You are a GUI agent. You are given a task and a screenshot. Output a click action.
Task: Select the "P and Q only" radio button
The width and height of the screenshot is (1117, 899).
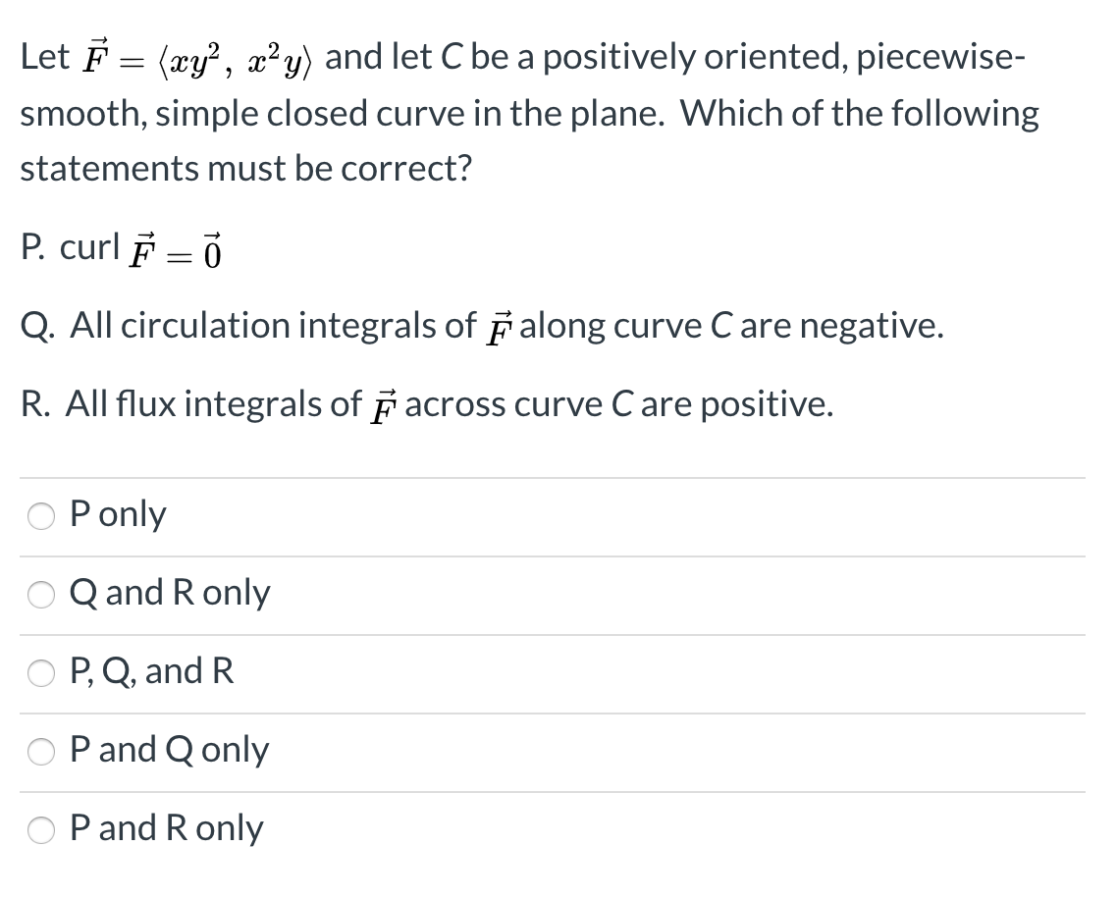click(x=40, y=751)
